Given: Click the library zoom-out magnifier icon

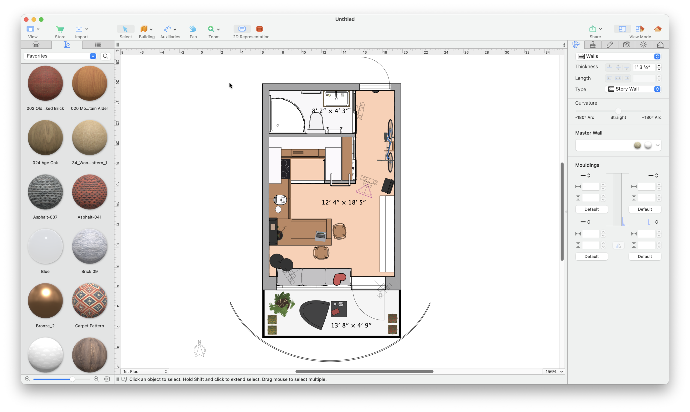Looking at the screenshot, I should tap(27, 379).
